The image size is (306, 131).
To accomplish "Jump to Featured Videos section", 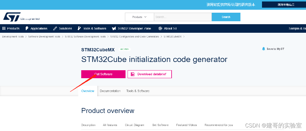I will [x=186, y=125].
